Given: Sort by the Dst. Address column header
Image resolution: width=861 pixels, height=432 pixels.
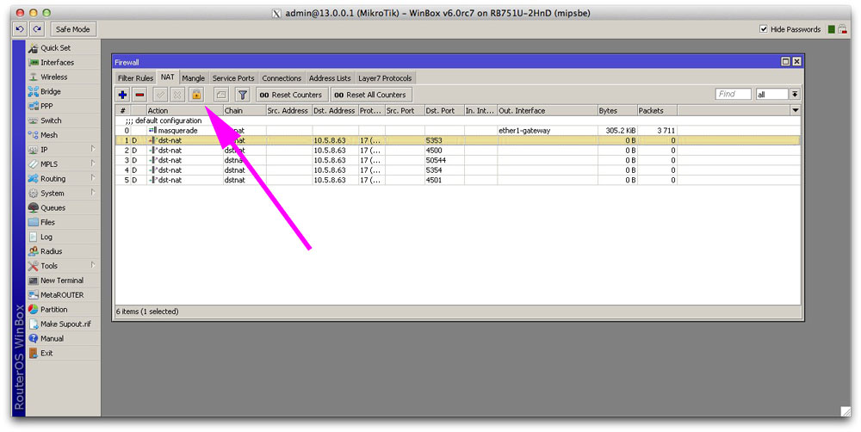Looking at the screenshot, I should click(x=335, y=110).
